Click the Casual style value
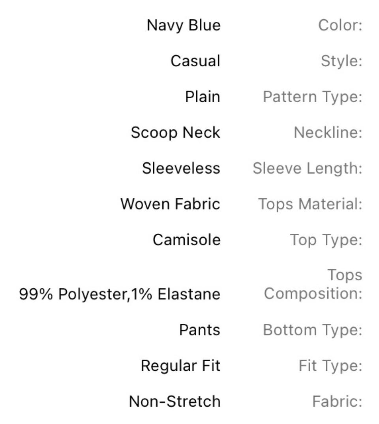Screen dimensions: 379x424 point(195,61)
